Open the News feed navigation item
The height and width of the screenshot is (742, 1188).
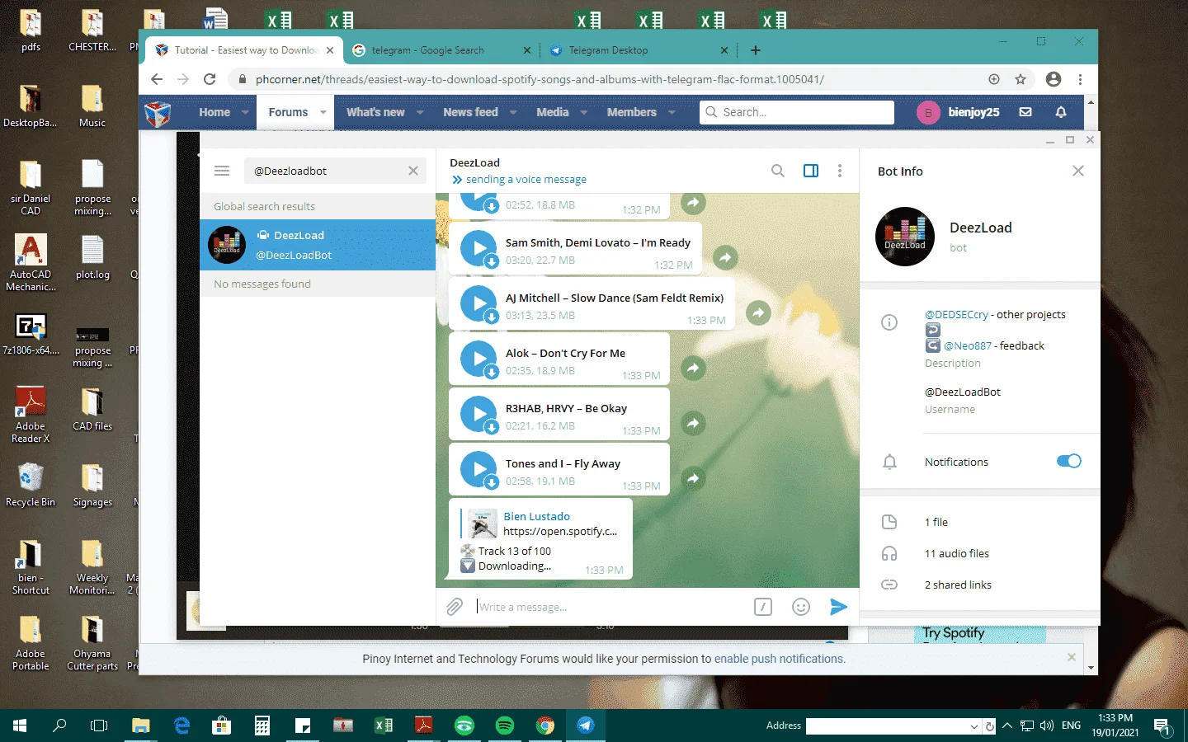(470, 112)
